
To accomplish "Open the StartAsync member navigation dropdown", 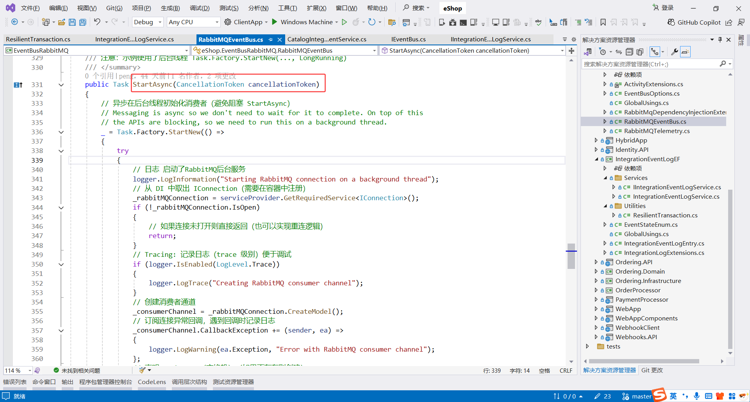I will (472, 50).
